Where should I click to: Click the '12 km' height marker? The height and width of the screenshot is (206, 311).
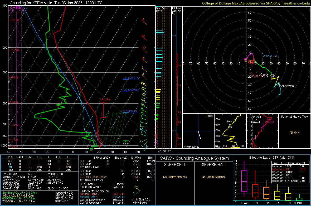(x=16, y=50)
